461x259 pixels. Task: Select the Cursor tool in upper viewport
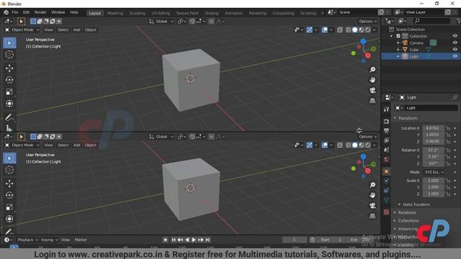pos(9,55)
